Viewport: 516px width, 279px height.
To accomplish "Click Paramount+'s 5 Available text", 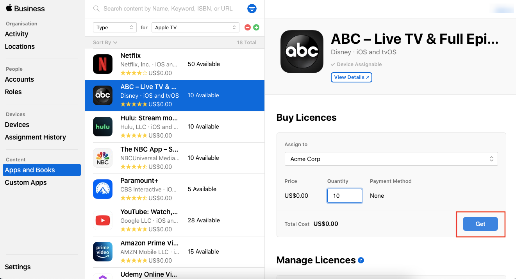I will (202, 189).
